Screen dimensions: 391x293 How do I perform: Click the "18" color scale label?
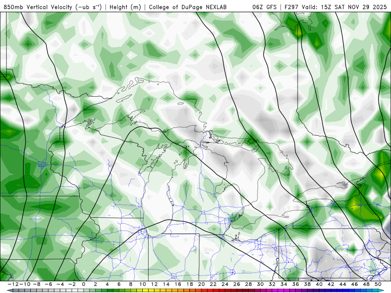pos(190,284)
